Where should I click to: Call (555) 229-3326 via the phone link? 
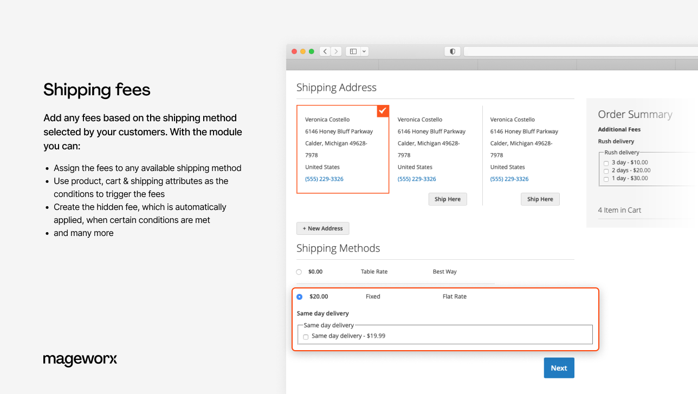pyautogui.click(x=324, y=179)
